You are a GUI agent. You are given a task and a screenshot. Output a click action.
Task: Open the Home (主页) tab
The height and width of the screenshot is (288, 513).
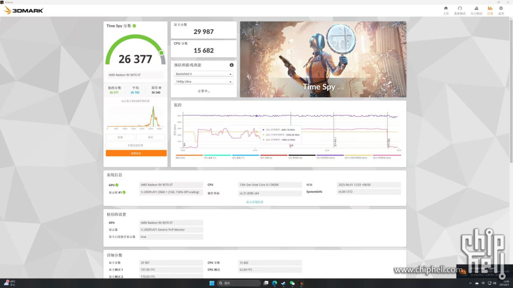pos(445,10)
